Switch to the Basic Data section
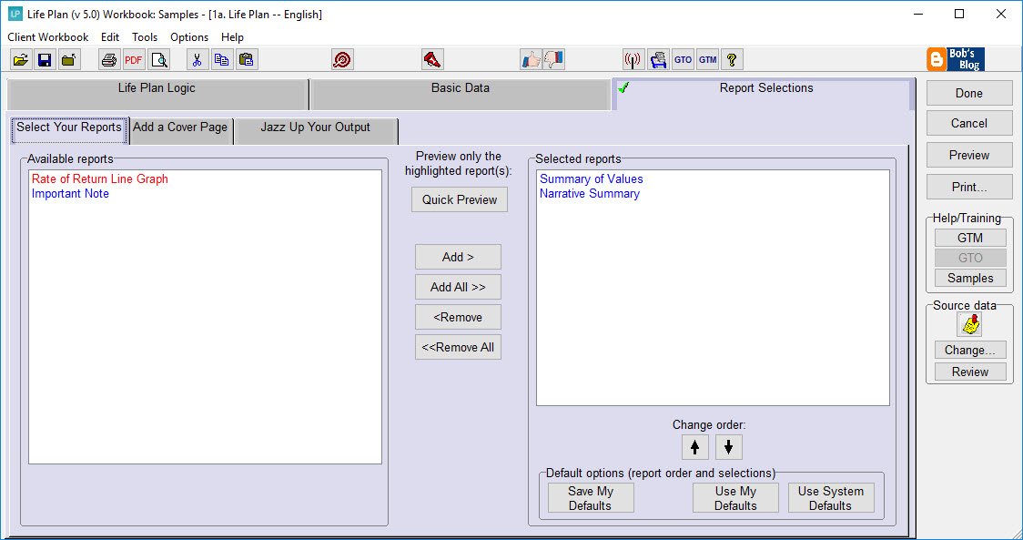1023x540 pixels. point(460,93)
